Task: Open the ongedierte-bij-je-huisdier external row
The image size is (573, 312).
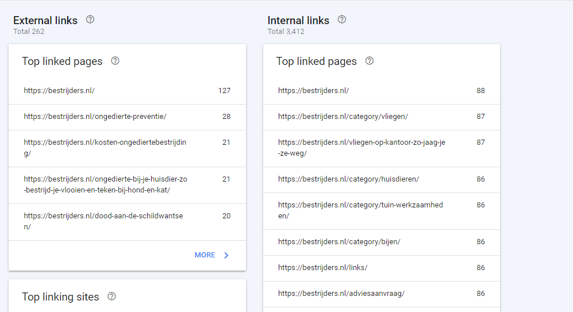Action: point(127,185)
